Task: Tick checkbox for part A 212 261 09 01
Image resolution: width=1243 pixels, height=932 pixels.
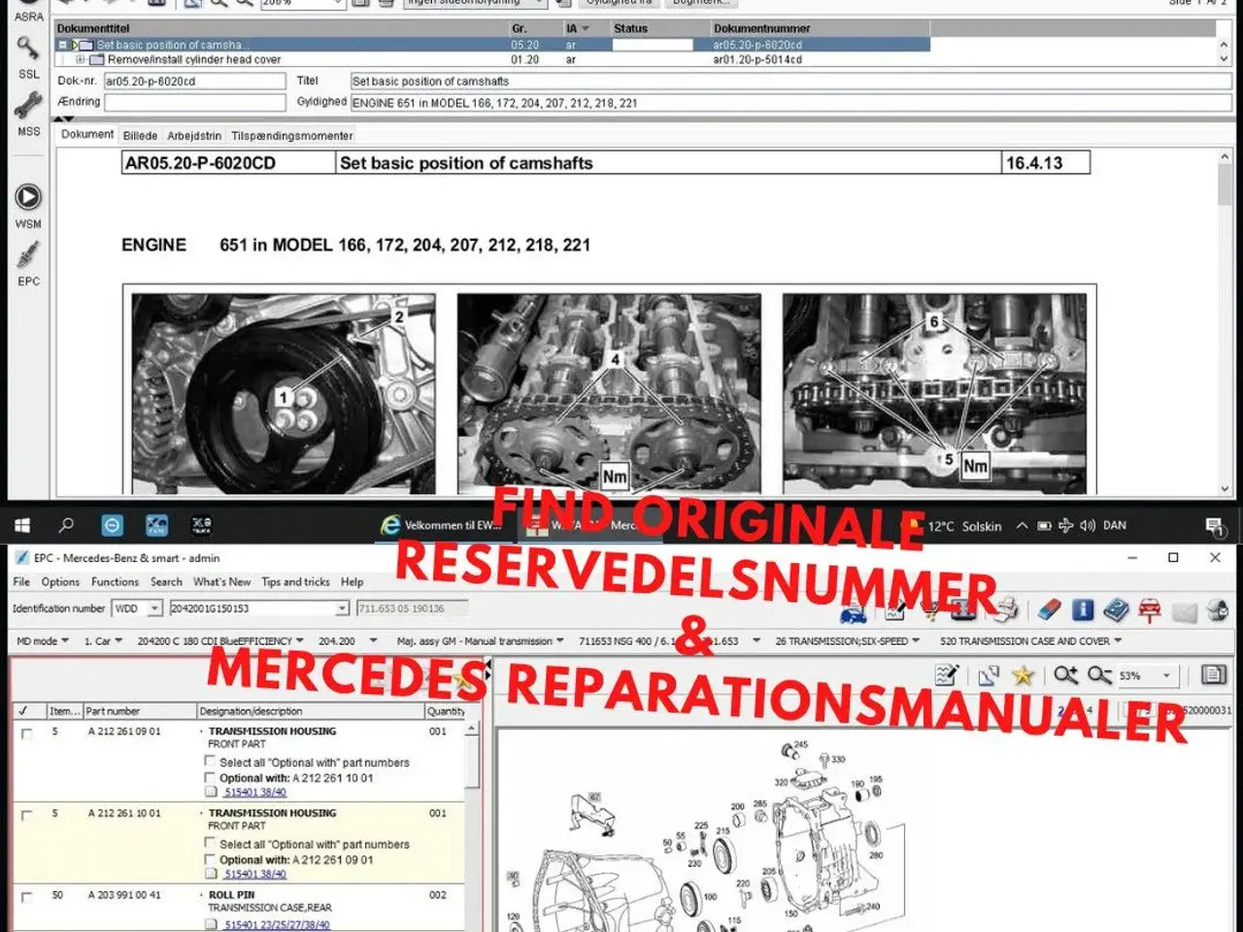Action: coord(26,733)
